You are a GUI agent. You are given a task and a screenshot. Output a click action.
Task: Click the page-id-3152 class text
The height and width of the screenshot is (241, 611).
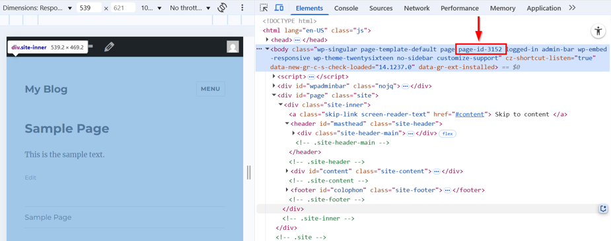click(x=480, y=49)
